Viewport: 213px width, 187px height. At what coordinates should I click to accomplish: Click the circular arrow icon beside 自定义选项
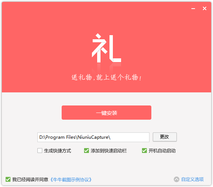tap(176, 179)
